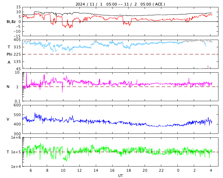Click hour 2 on the UT axis

[x=194, y=170]
